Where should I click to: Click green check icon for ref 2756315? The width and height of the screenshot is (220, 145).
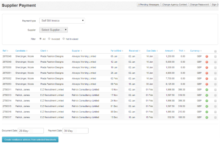(x=207, y=106)
